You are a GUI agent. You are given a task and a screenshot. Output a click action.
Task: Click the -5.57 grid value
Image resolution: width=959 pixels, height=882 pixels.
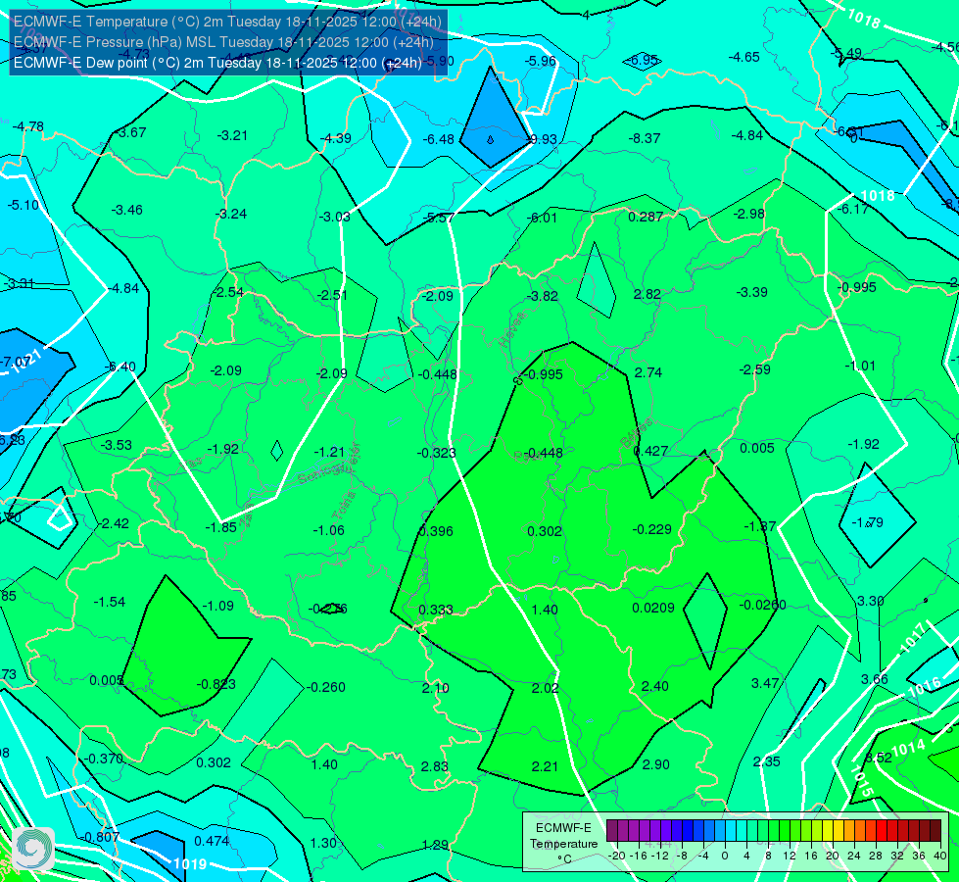pyautogui.click(x=439, y=218)
